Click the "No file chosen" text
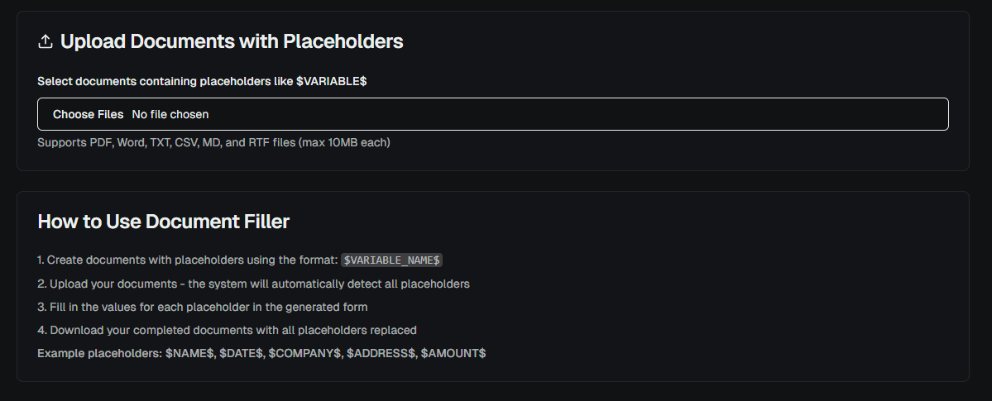992x401 pixels. [170, 114]
